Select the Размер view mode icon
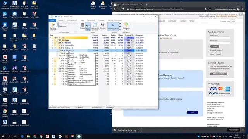 (83, 25)
